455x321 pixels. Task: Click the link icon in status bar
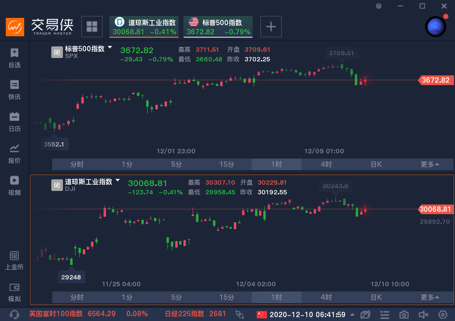[x=240, y=314]
